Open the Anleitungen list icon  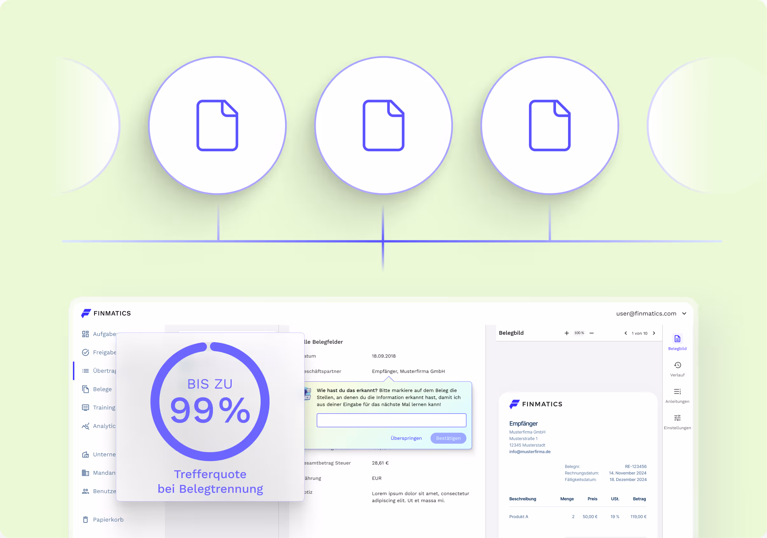[x=677, y=391]
